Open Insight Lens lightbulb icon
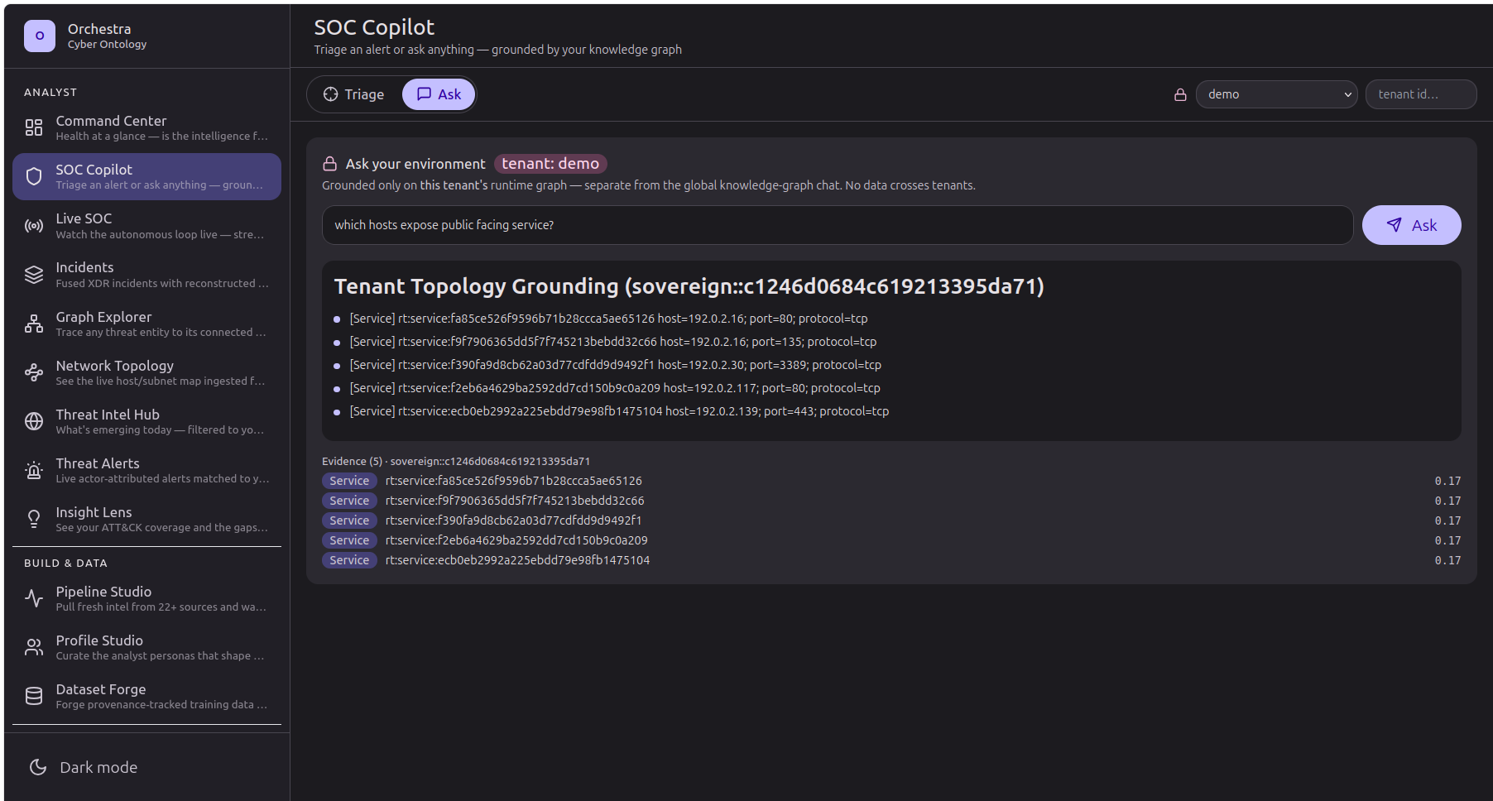The height and width of the screenshot is (801, 1493). coord(34,519)
